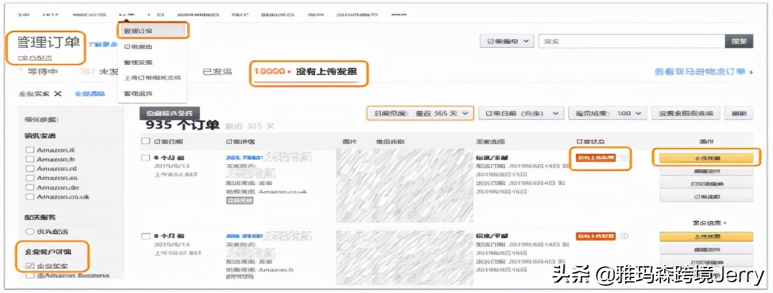Click the last gray action button of first order
773x293 pixels.
pos(706,196)
